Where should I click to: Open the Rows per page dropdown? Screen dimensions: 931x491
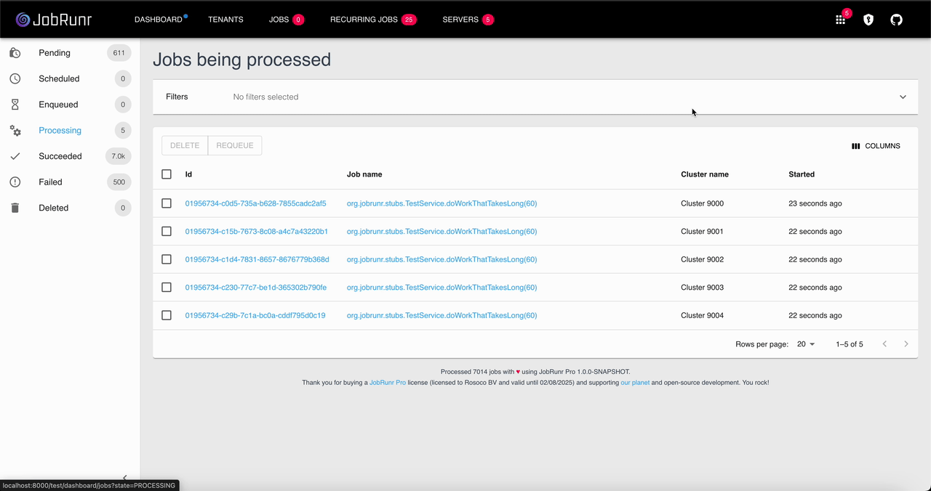point(805,344)
